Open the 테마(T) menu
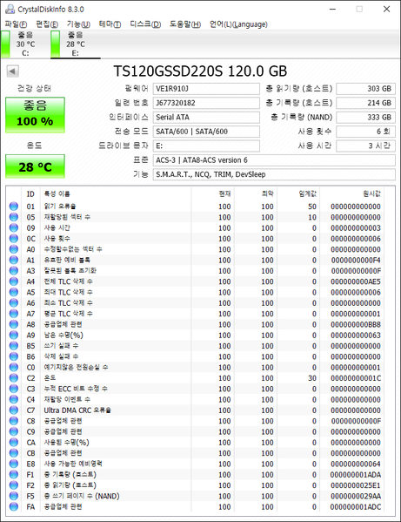Screen dimensions: 401x522 (x=110, y=24)
